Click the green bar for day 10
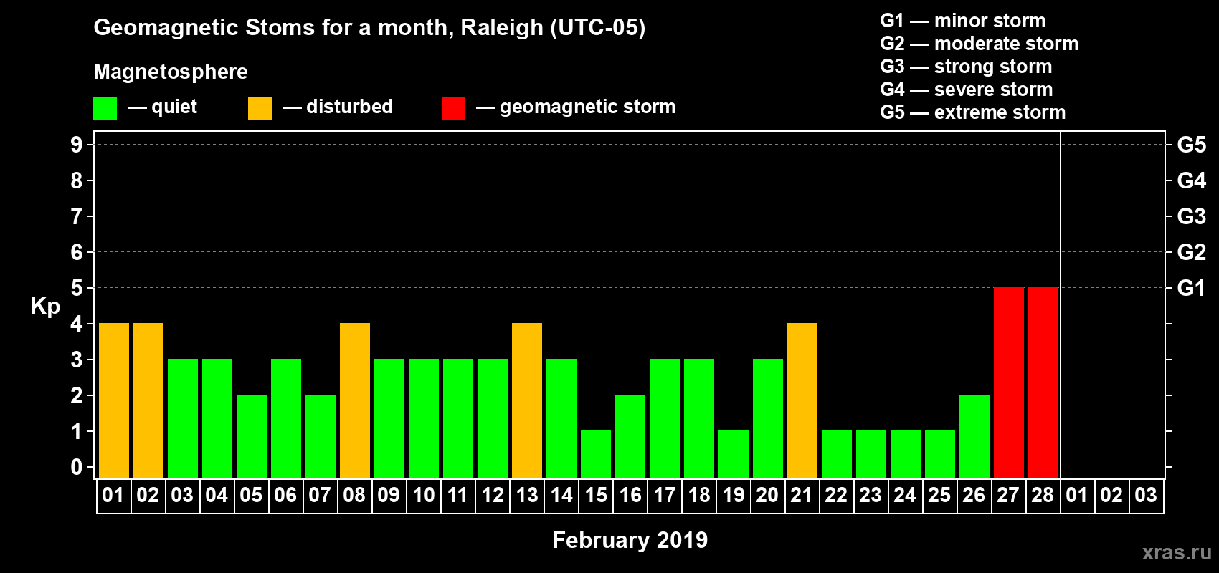The height and width of the screenshot is (573, 1219). (x=424, y=419)
